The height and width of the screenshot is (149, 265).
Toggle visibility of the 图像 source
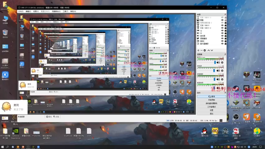tap(222, 20)
